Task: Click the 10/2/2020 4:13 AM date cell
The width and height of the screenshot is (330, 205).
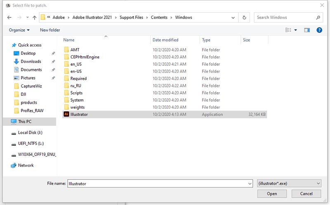Action: click(x=170, y=114)
